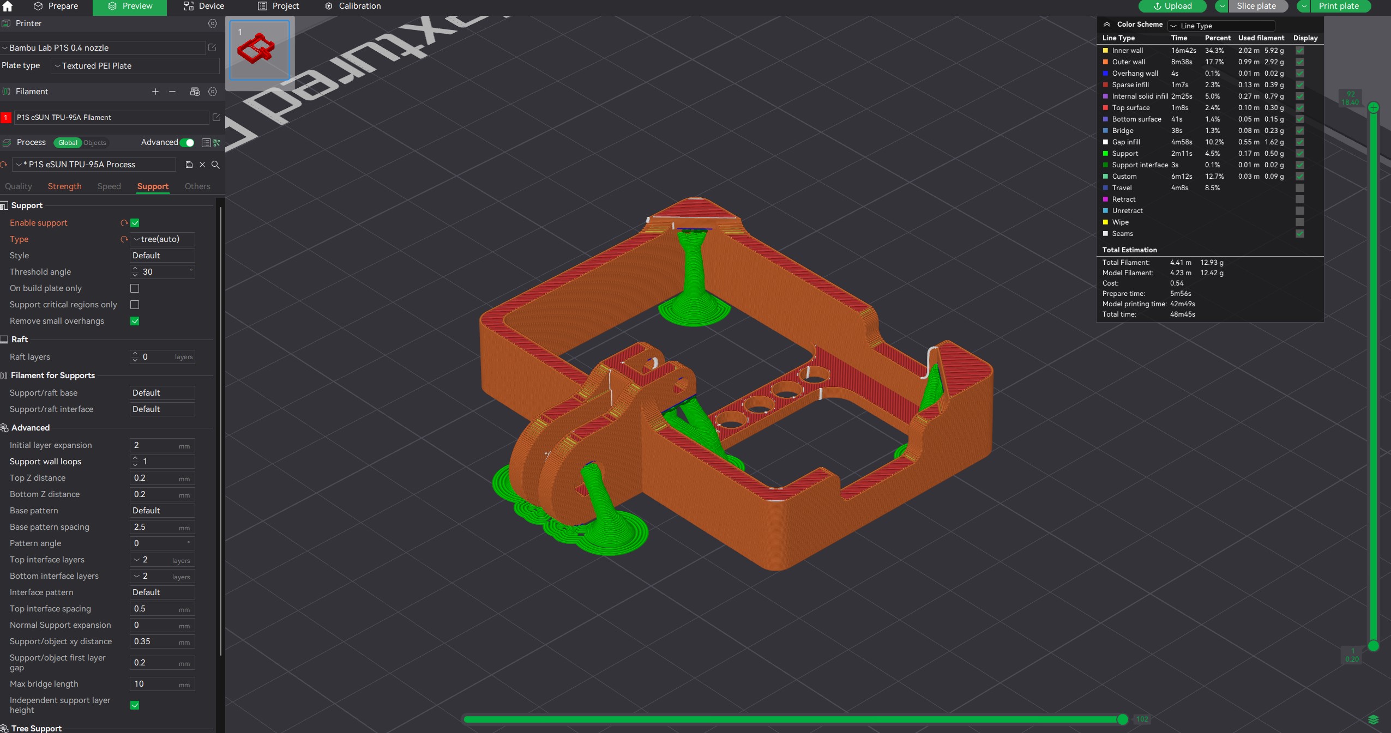Collapse the Color Scheme legend panel
The height and width of the screenshot is (733, 1391).
coord(1107,25)
